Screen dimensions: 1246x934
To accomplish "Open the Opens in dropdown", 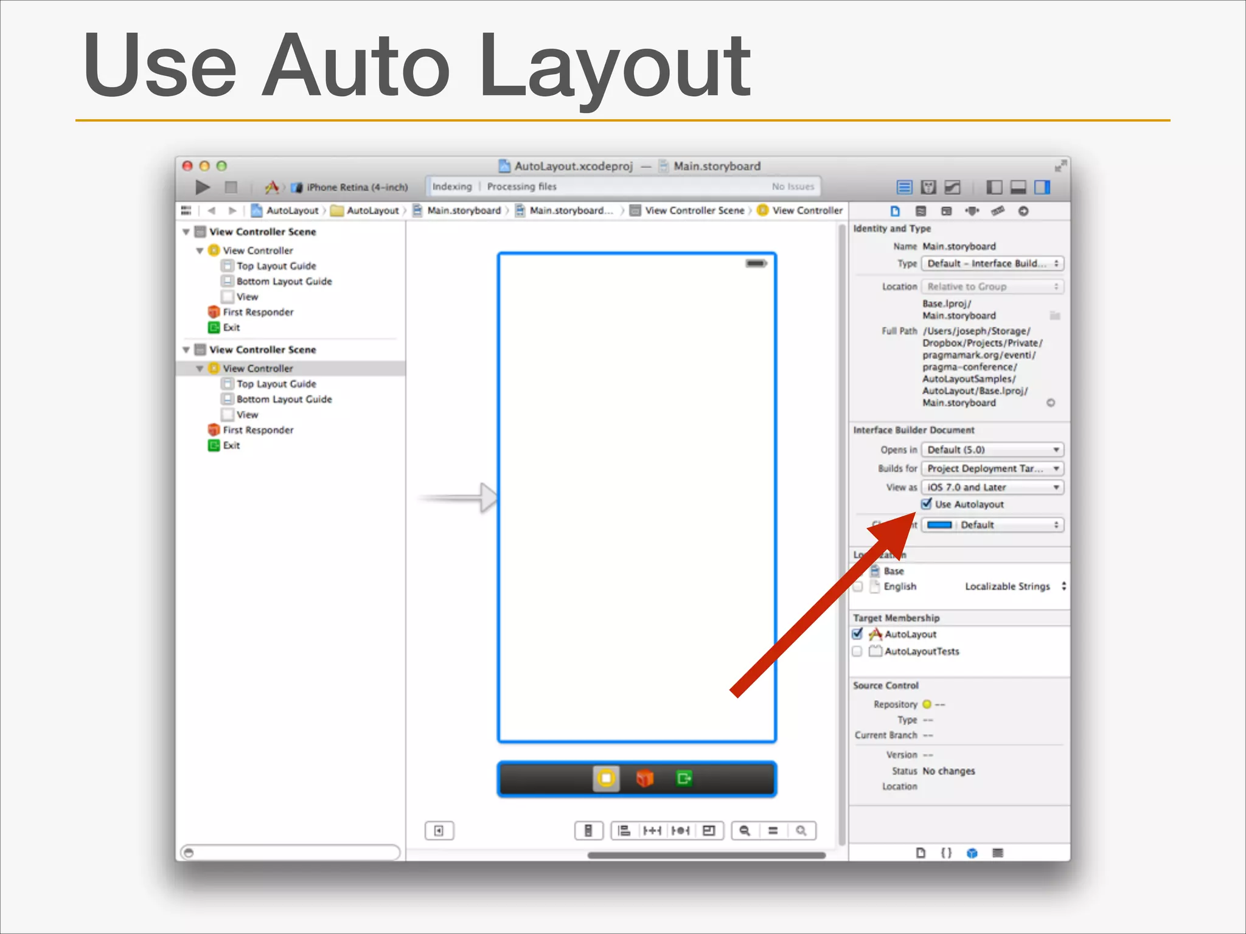I will pos(992,450).
